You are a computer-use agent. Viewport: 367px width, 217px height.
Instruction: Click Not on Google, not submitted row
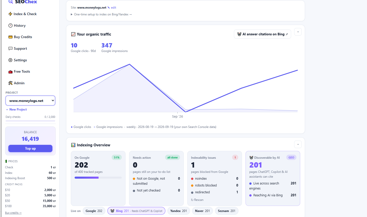tap(156, 181)
